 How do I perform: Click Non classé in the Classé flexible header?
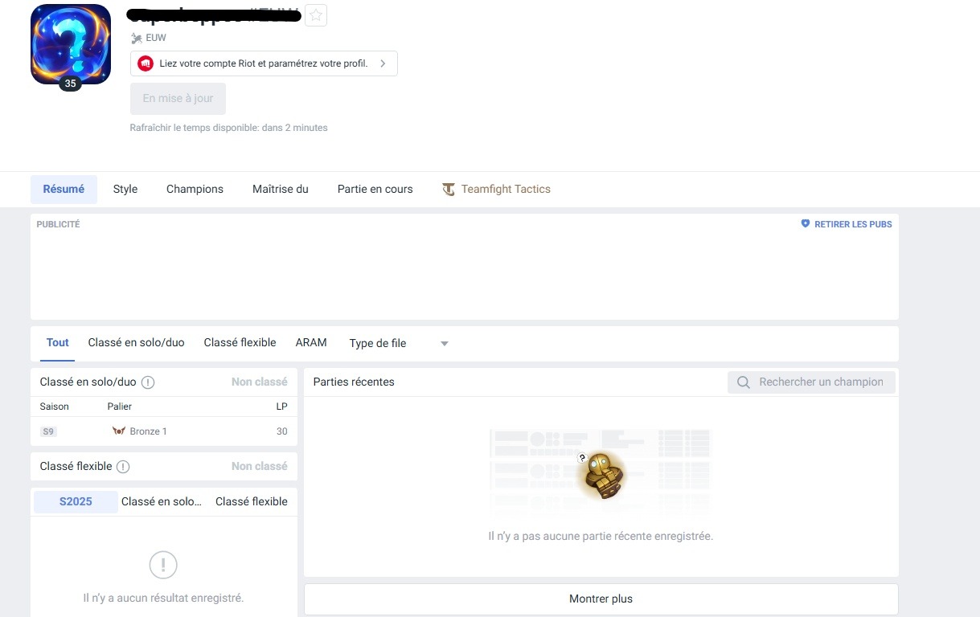(259, 467)
